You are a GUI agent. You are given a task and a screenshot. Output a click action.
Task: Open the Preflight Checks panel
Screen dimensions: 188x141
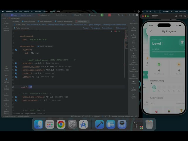tap(133, 89)
